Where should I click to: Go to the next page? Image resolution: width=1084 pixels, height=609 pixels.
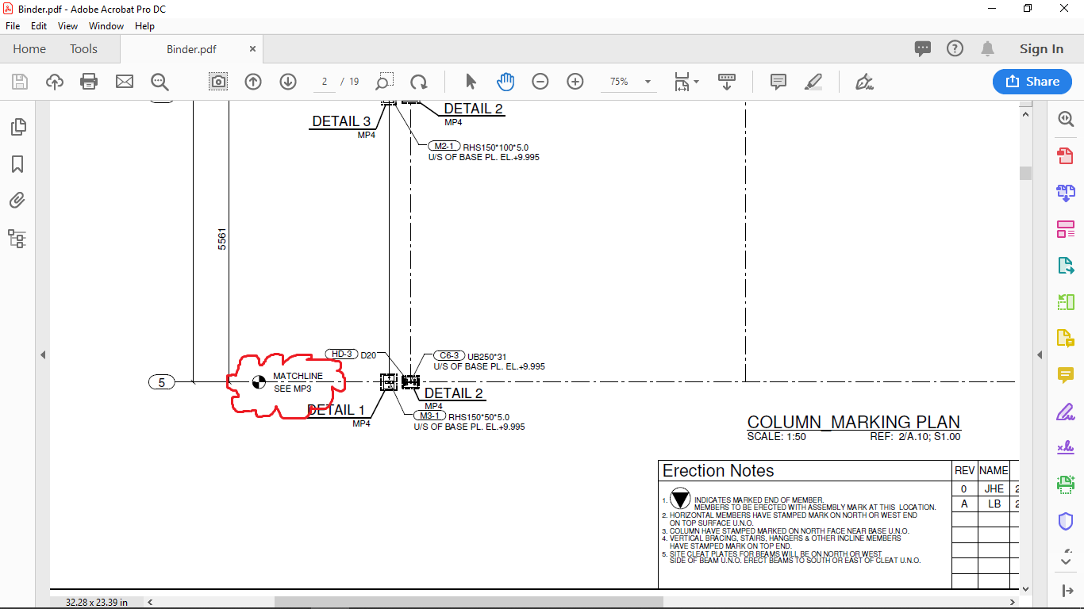[287, 81]
